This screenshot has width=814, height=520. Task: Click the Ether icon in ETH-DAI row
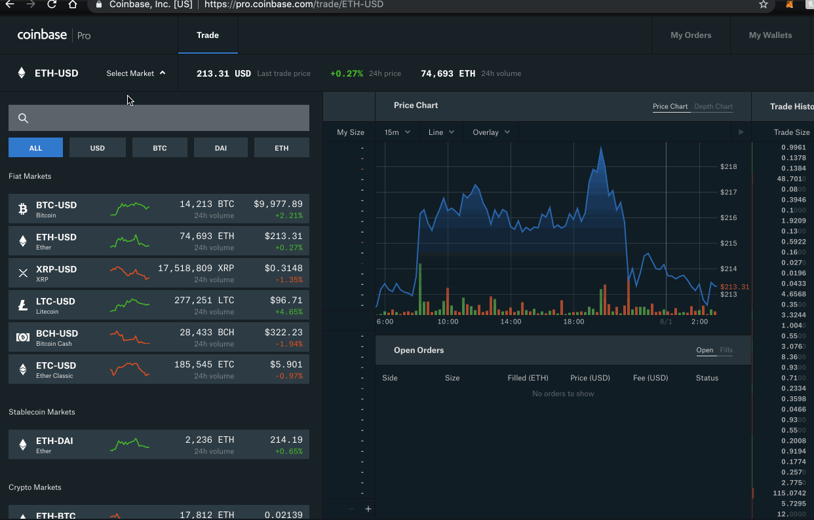point(23,445)
